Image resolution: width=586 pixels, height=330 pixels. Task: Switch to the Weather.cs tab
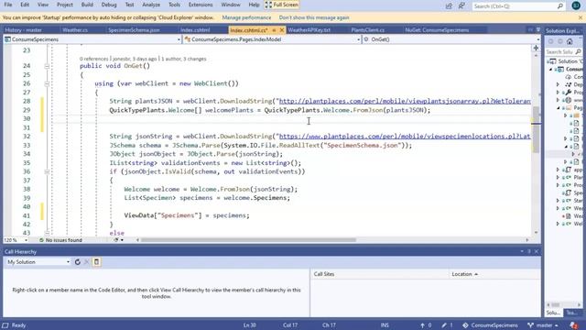(75, 30)
